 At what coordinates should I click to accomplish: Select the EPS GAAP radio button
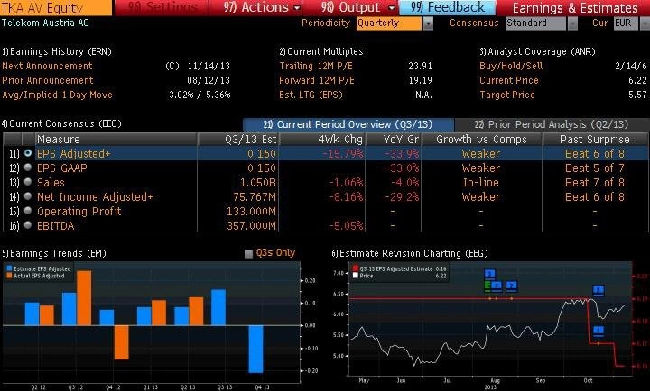(28, 168)
